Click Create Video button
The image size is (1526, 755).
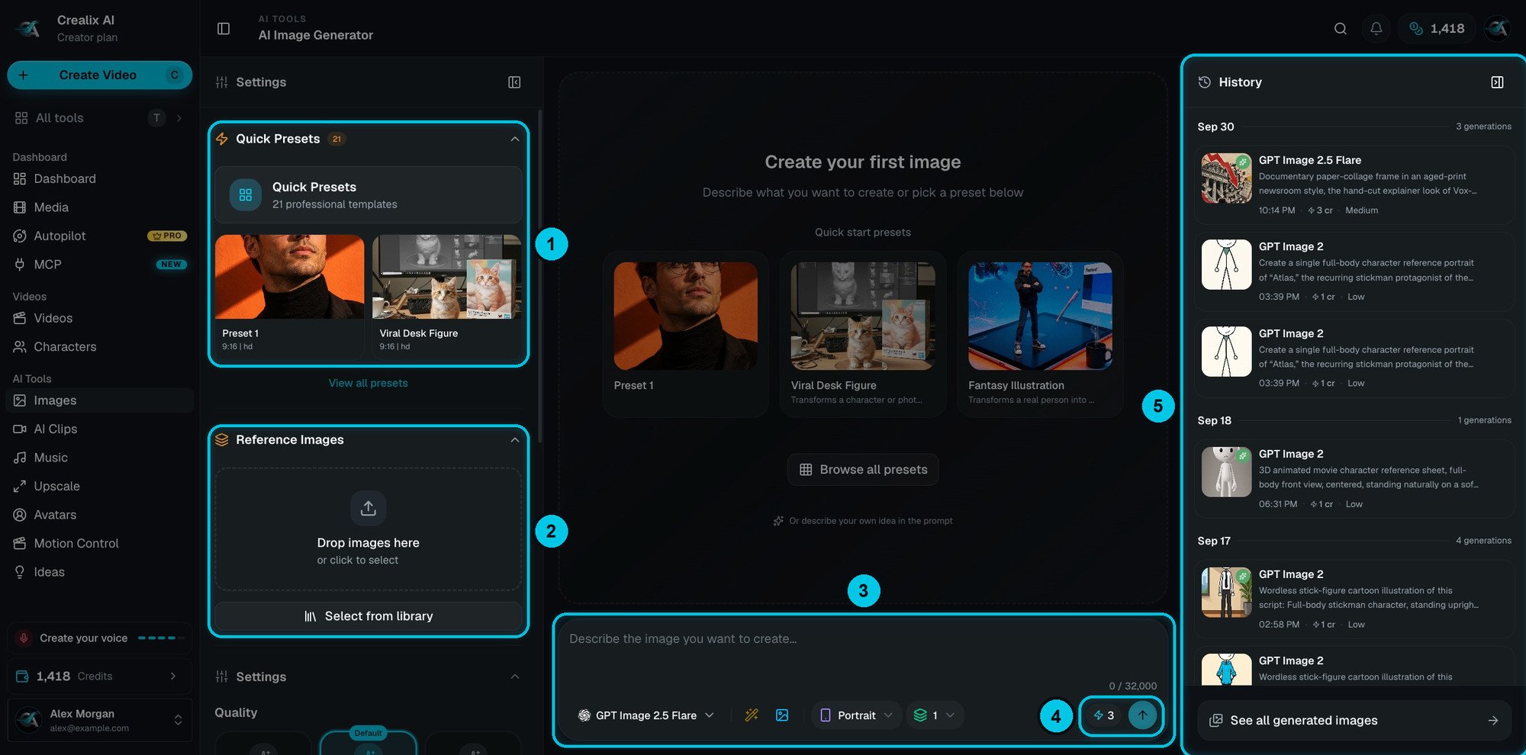tap(99, 75)
